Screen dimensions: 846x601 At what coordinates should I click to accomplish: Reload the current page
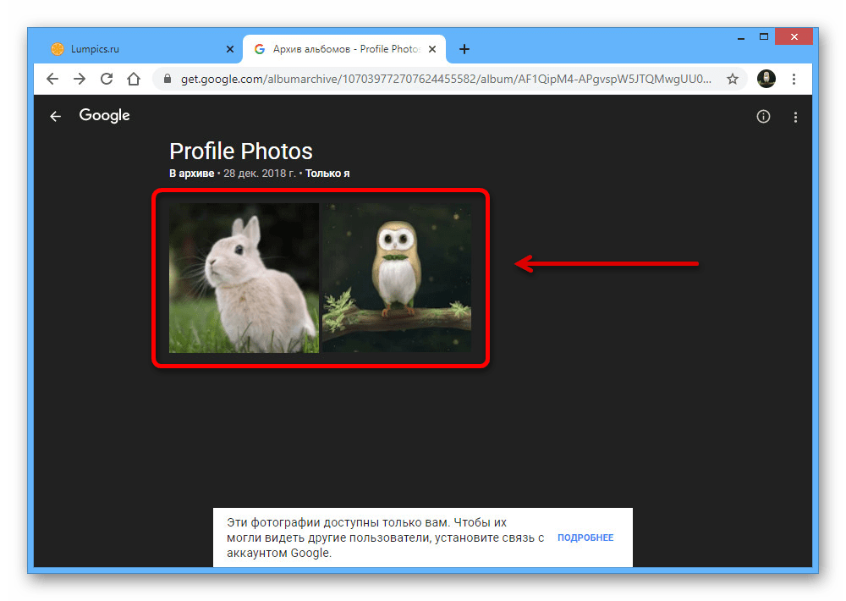click(107, 79)
